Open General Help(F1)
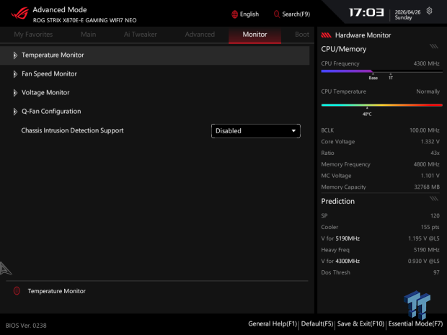 (273, 324)
